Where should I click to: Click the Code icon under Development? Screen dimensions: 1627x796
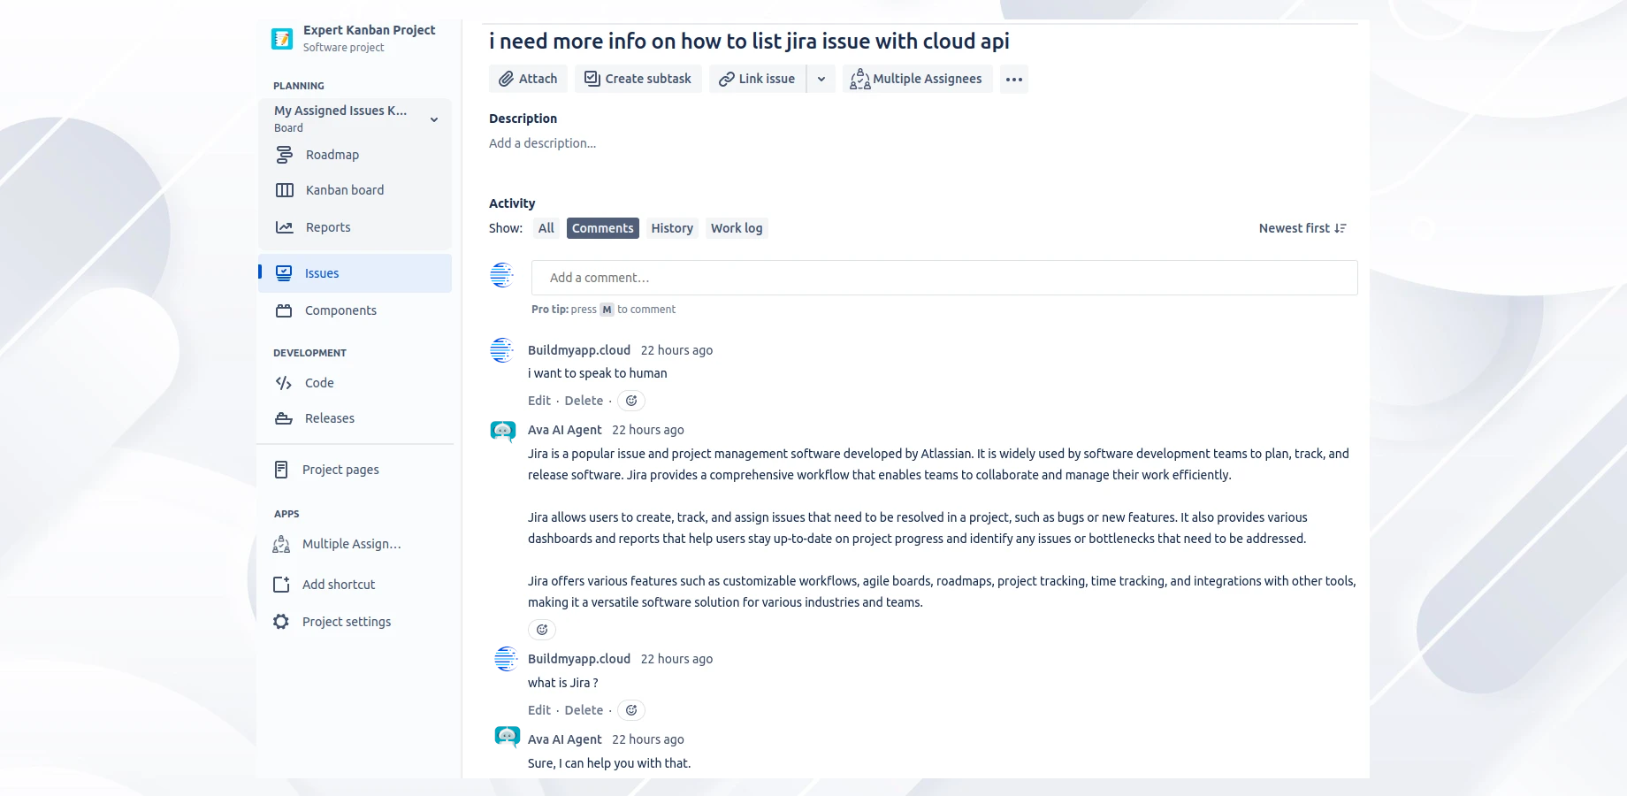284,383
